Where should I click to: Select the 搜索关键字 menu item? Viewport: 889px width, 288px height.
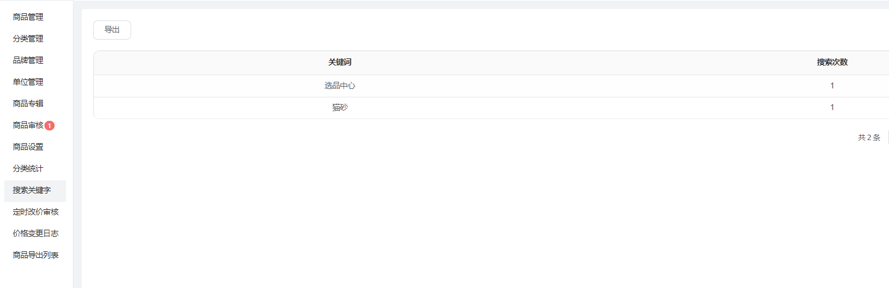32,190
